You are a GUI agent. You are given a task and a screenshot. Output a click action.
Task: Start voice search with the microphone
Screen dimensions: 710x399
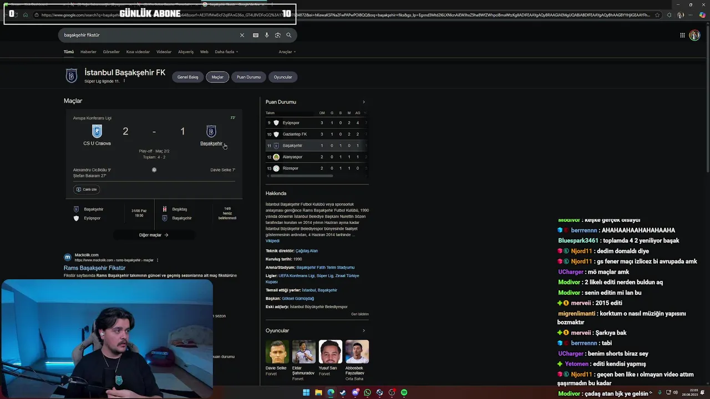coord(267,35)
